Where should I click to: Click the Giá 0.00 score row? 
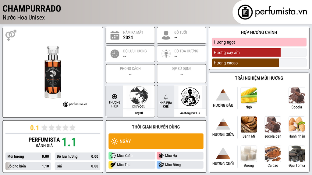(x=77, y=166)
